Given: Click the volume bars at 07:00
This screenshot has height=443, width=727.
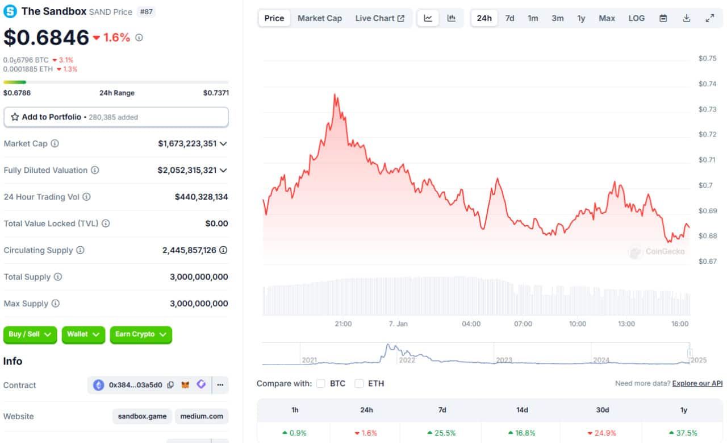Looking at the screenshot, I should (523, 300).
